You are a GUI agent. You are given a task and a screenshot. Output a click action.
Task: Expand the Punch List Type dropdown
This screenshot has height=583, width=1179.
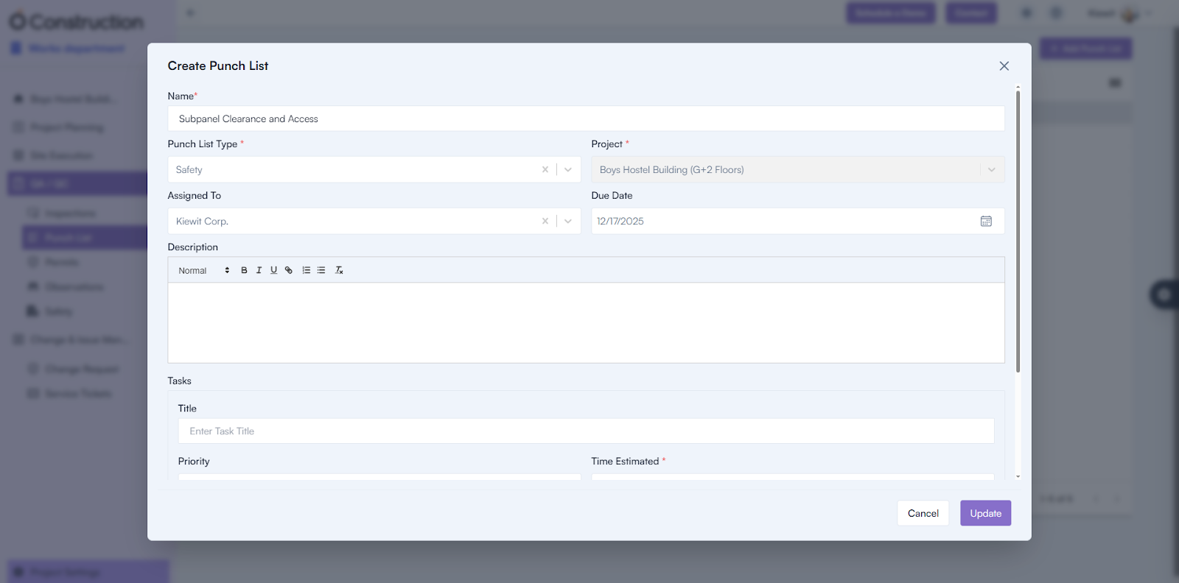(x=568, y=169)
